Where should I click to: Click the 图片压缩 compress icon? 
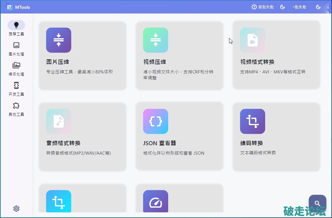(59, 40)
